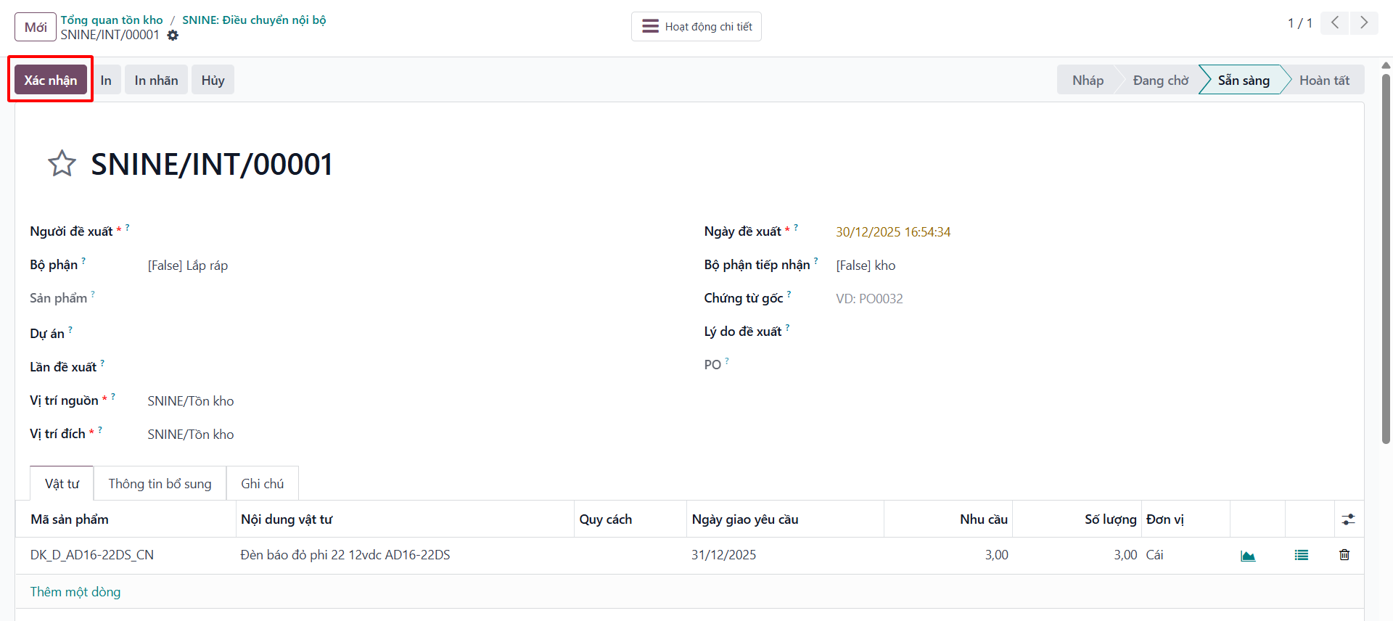Open forecast chart icon on product row
This screenshot has height=621, width=1393.
point(1248,555)
